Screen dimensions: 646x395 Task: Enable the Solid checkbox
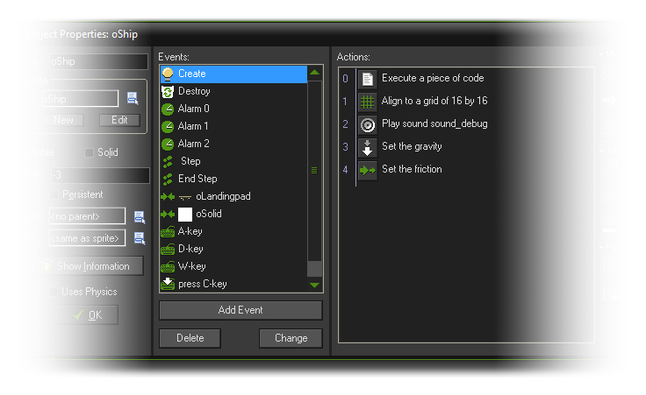[89, 152]
